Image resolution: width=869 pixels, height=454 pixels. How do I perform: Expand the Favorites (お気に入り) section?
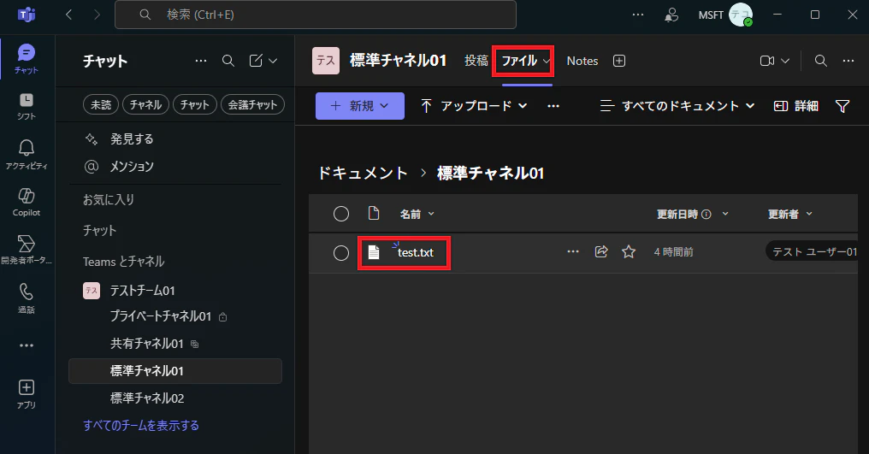point(109,199)
